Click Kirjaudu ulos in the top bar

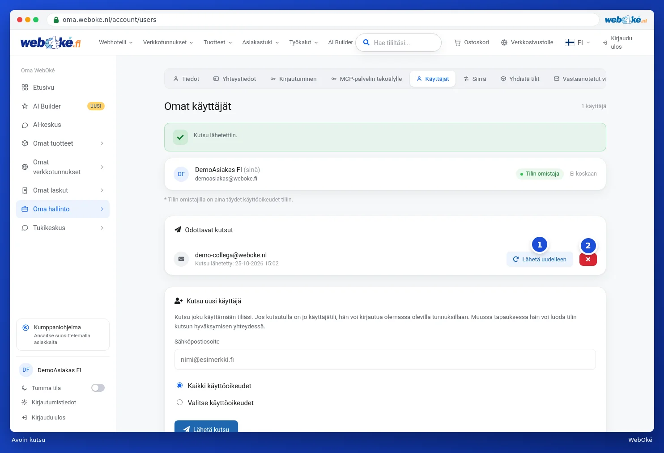[617, 42]
